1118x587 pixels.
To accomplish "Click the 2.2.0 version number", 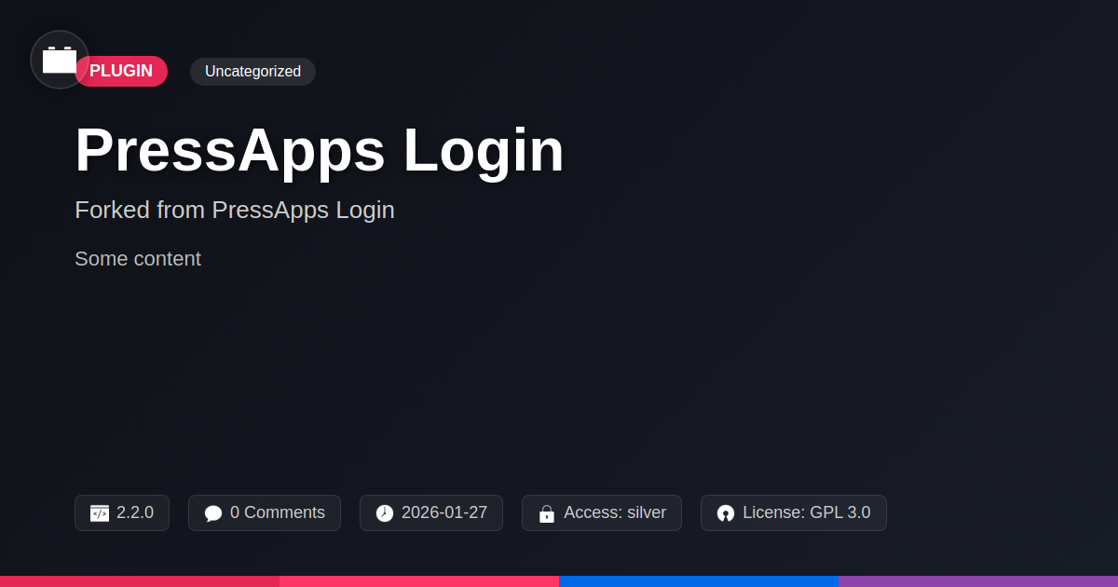I will (135, 512).
